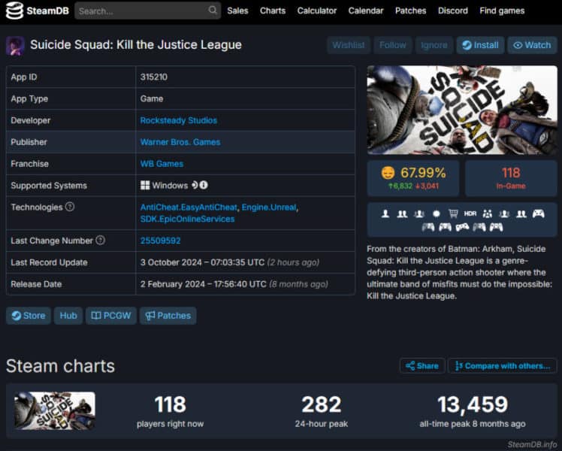Open the PCGW wiki button
Image resolution: width=562 pixels, height=451 pixels.
[111, 316]
